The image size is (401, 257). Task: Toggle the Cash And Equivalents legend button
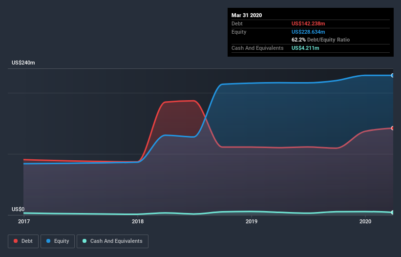pos(112,241)
